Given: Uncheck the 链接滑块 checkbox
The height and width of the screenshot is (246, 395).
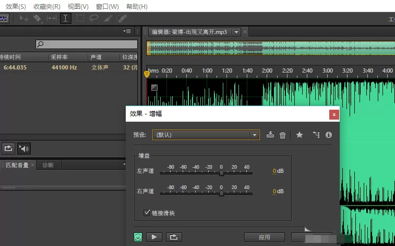Looking at the screenshot, I should pyautogui.click(x=147, y=213).
